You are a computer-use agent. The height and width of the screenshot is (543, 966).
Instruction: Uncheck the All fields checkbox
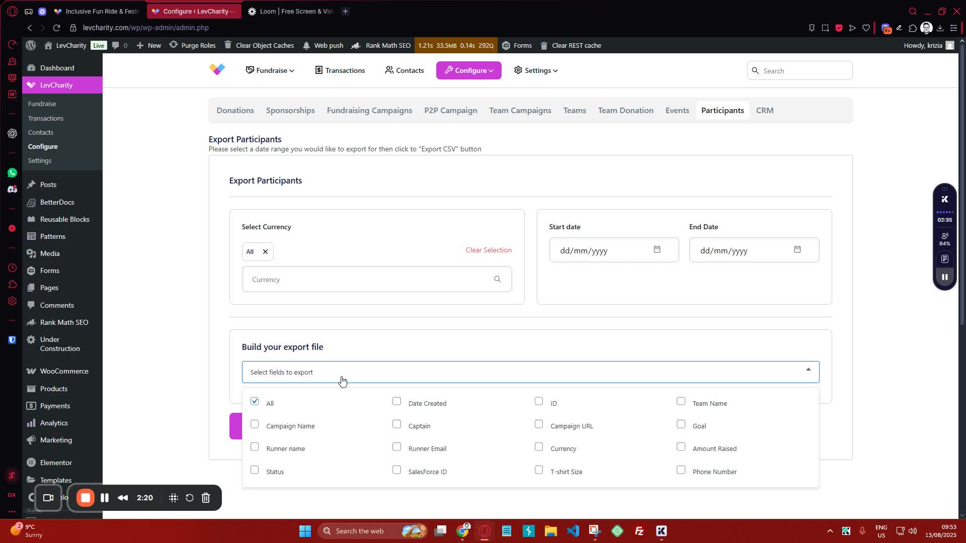click(x=255, y=401)
